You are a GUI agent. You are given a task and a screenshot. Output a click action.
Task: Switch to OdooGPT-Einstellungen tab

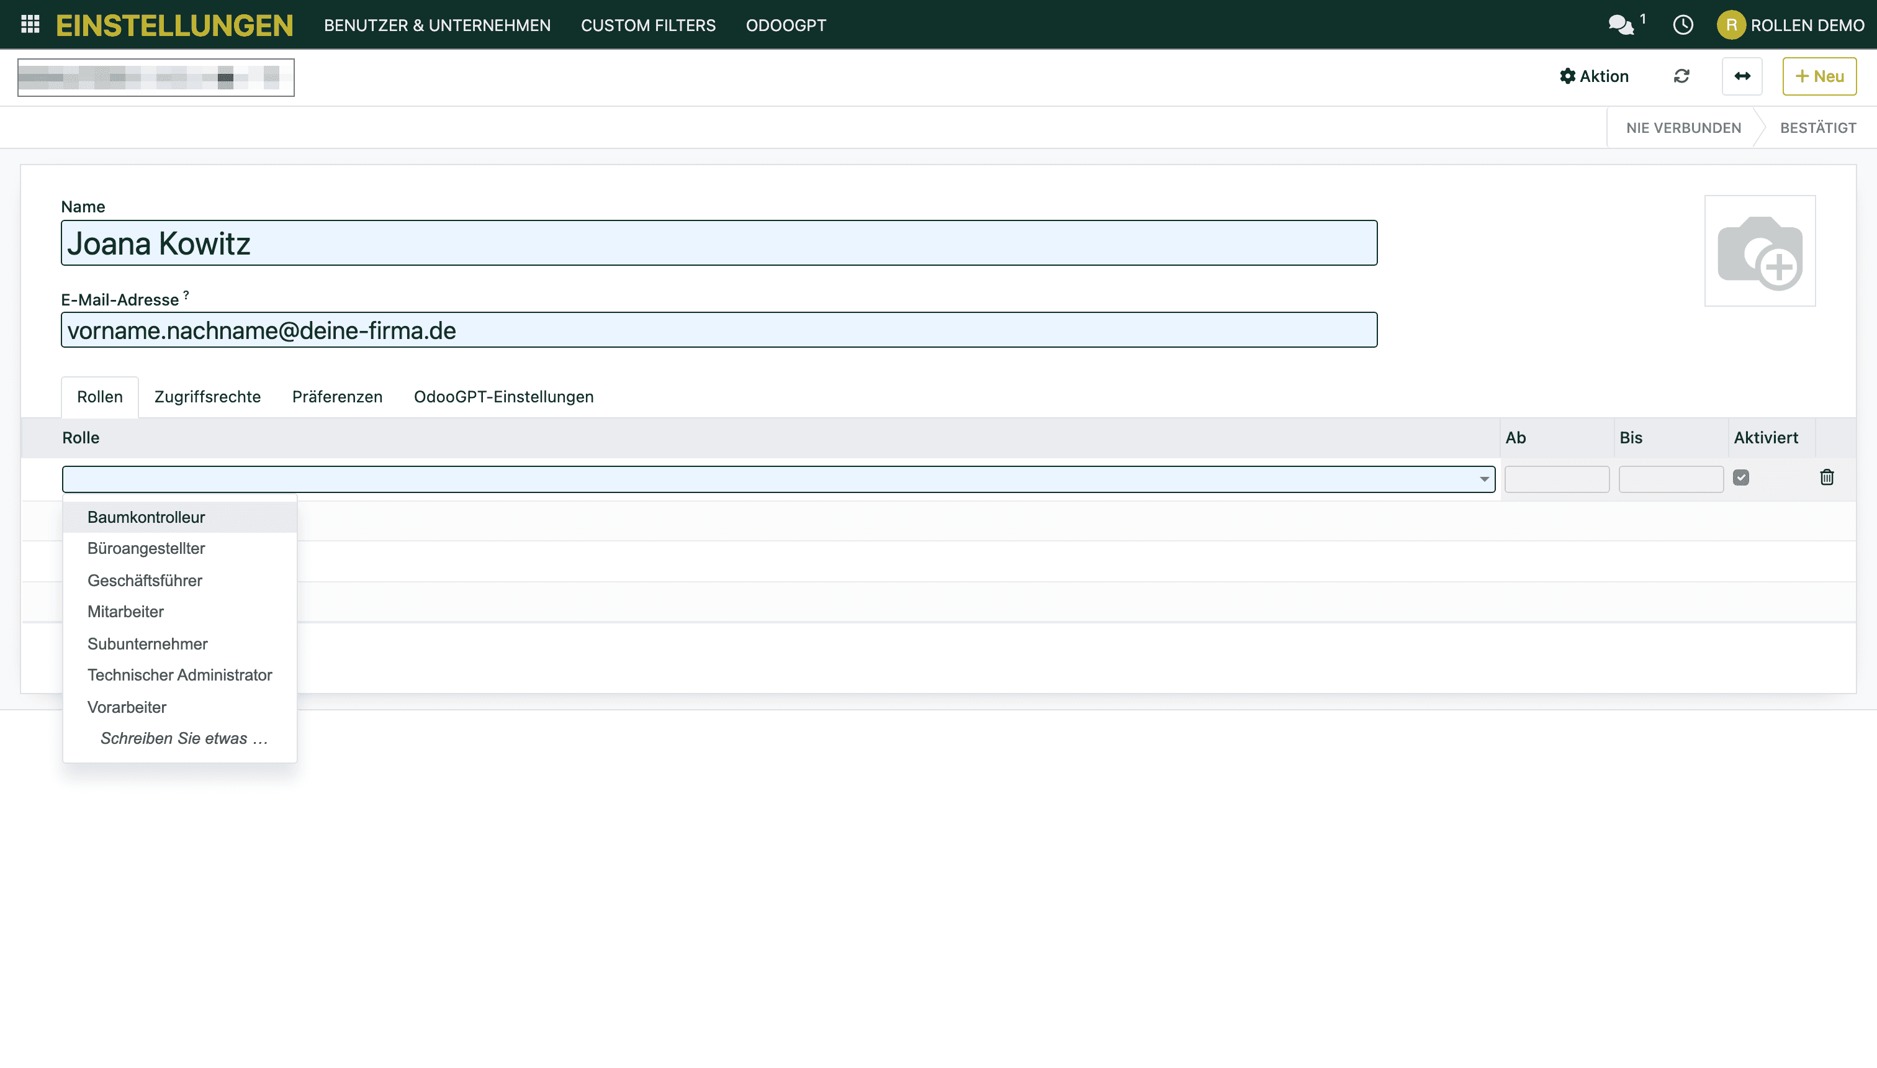[x=504, y=397]
